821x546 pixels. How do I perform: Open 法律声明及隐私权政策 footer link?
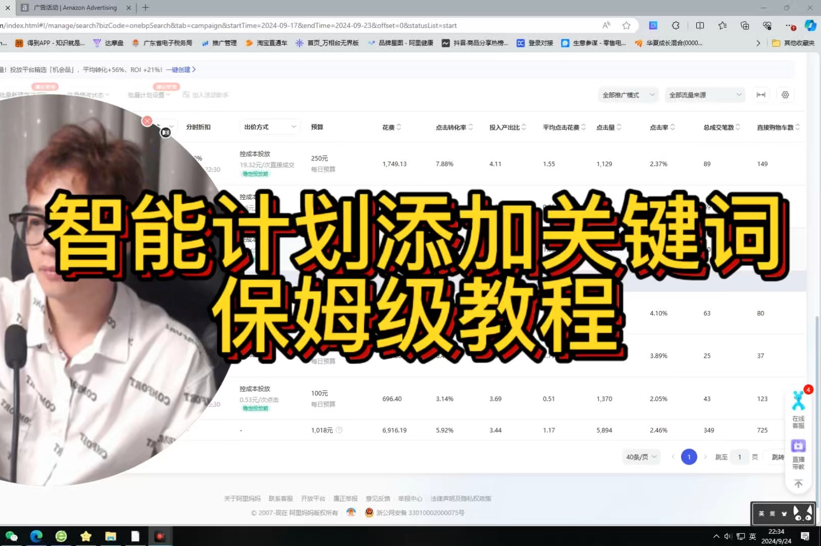461,498
